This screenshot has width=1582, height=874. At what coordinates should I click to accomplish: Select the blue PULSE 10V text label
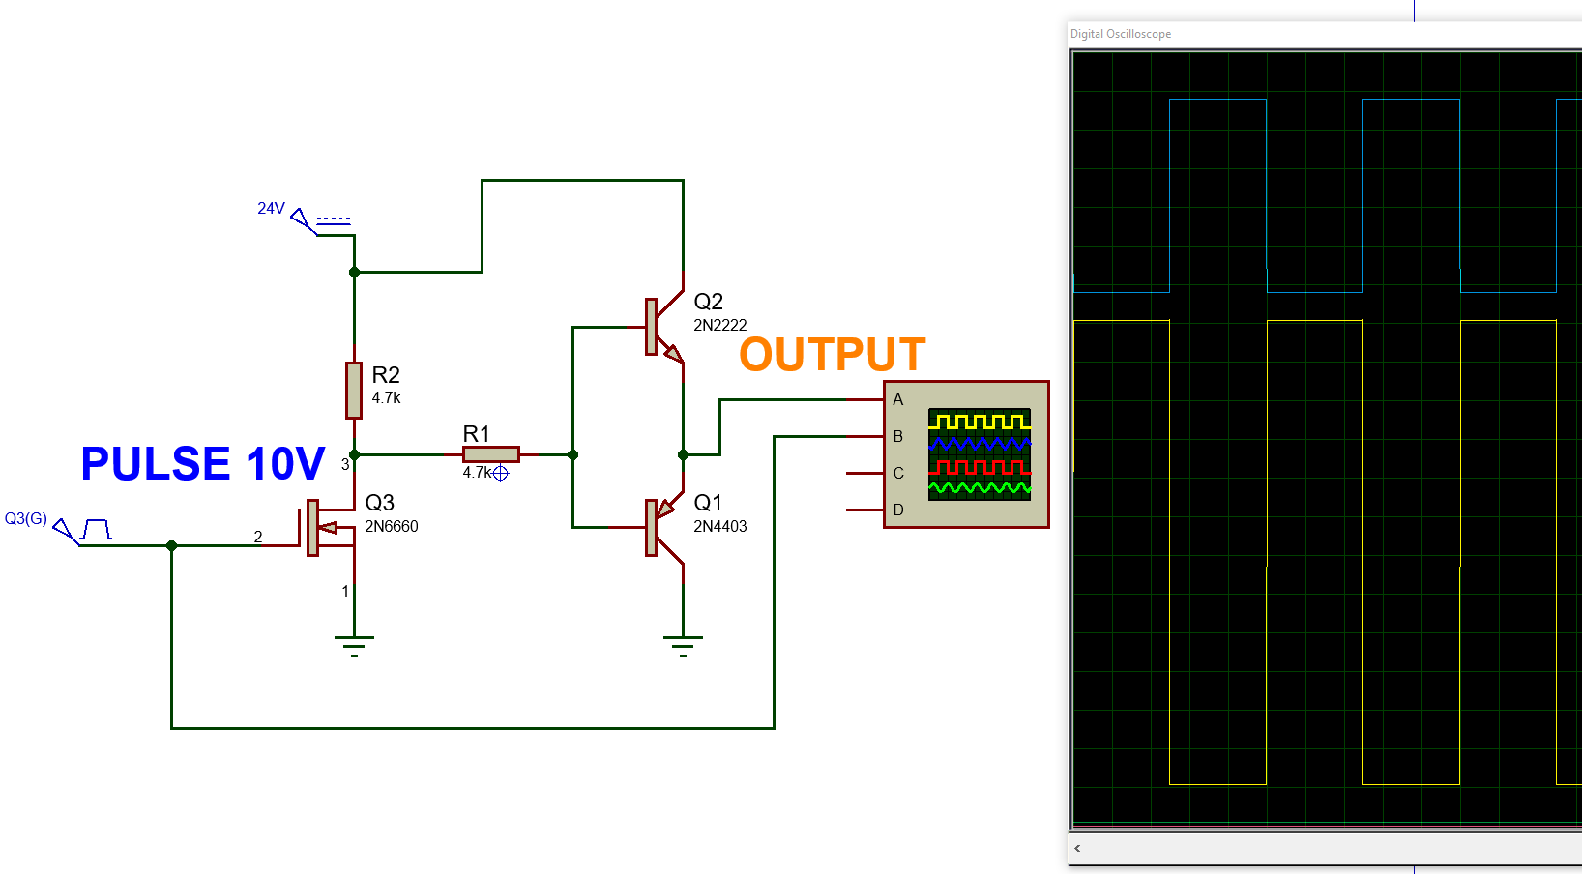(203, 464)
